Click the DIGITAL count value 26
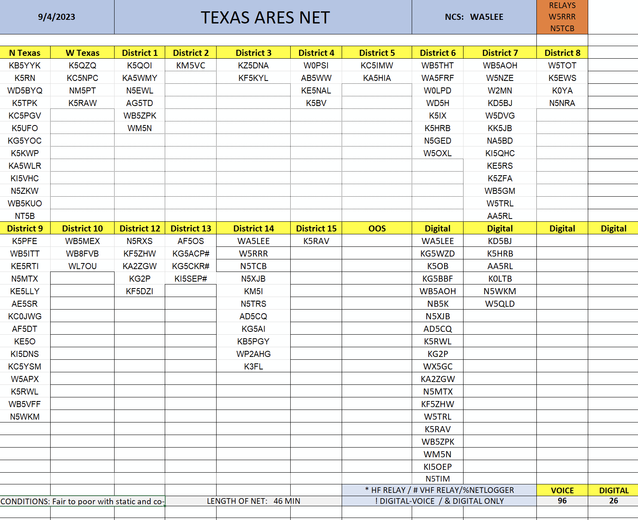Image resolution: width=638 pixels, height=520 pixels. click(613, 501)
